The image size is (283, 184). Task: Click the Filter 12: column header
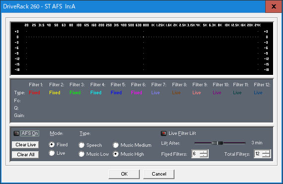[x=262, y=85]
